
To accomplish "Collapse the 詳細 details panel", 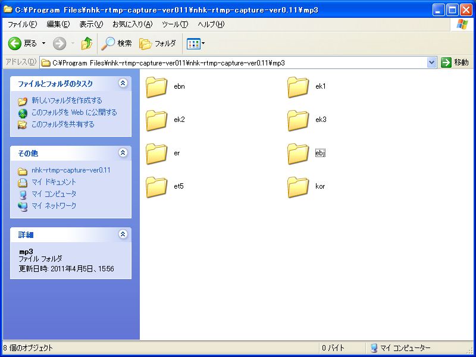I will 123,234.
